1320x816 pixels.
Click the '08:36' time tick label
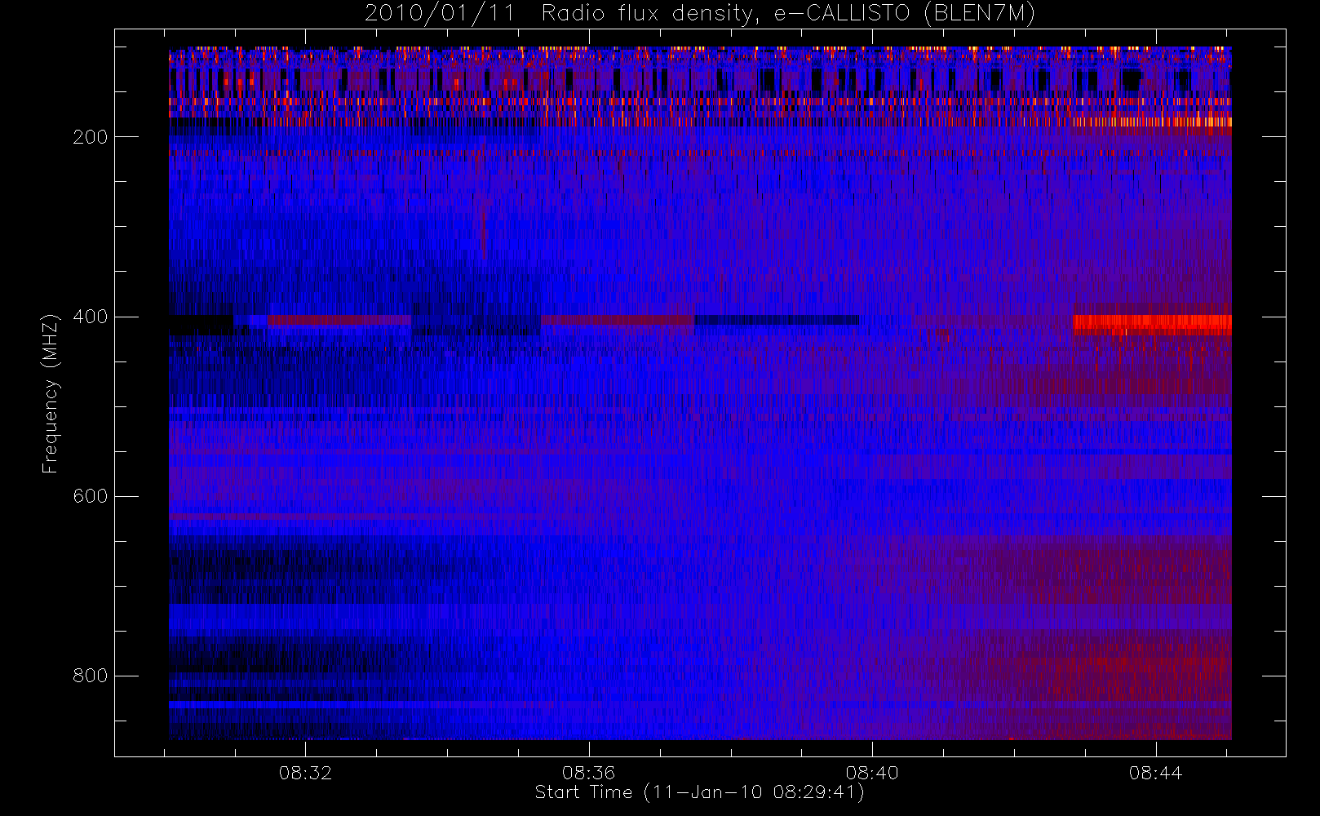point(589,773)
